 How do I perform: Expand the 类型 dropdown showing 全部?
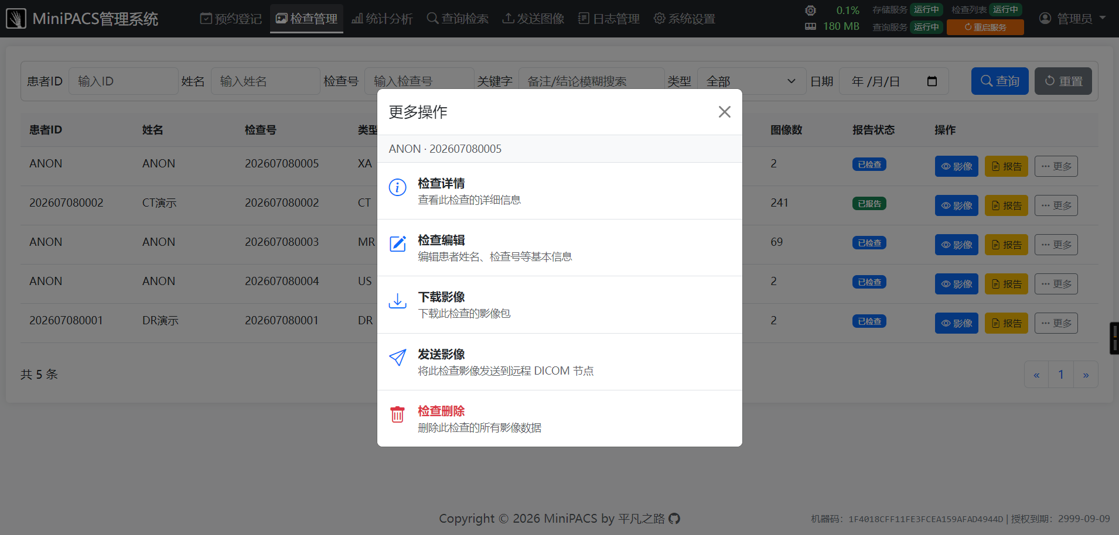[750, 81]
